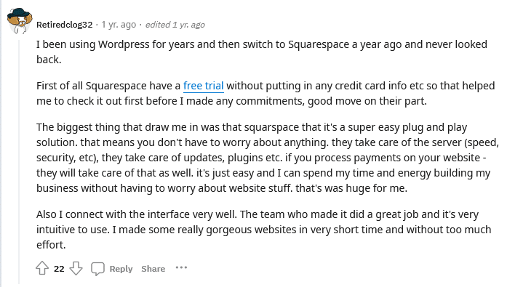
Task: Downvote the comment with the down arrow
Action: pyautogui.click(x=76, y=268)
